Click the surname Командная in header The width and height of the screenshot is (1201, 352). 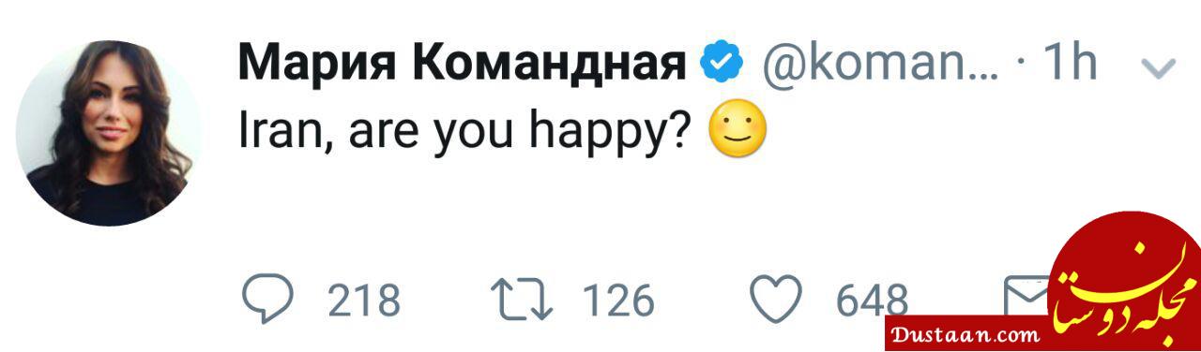pos(549,65)
